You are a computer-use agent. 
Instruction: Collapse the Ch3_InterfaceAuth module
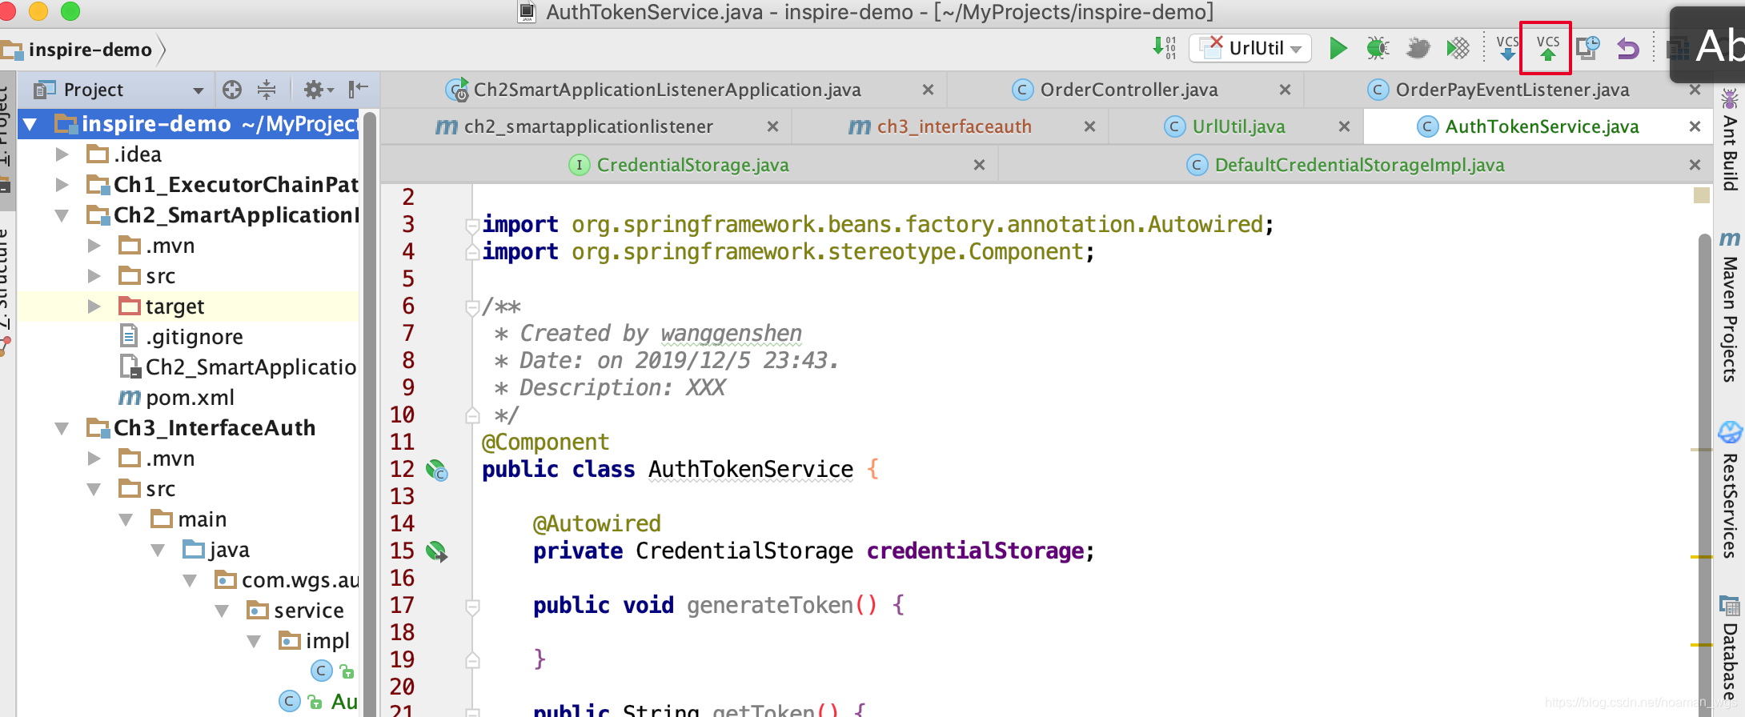[x=62, y=428]
